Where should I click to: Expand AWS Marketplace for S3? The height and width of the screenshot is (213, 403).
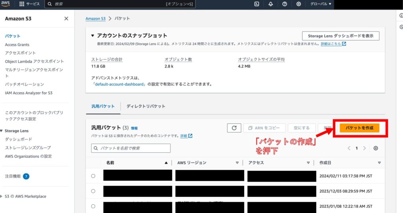click(2, 196)
